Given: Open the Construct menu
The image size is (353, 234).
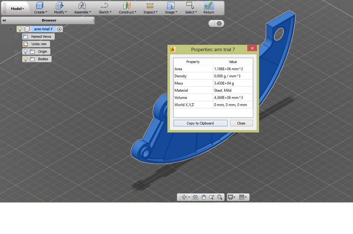Looking at the screenshot, I should (x=128, y=8).
